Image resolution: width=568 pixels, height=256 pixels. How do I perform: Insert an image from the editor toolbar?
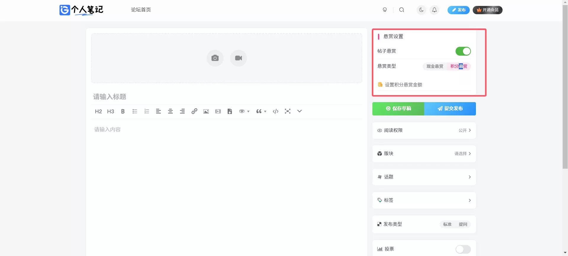coord(206,111)
